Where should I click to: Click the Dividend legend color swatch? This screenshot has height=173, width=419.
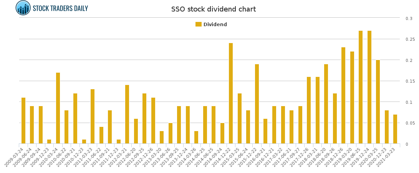(198, 24)
